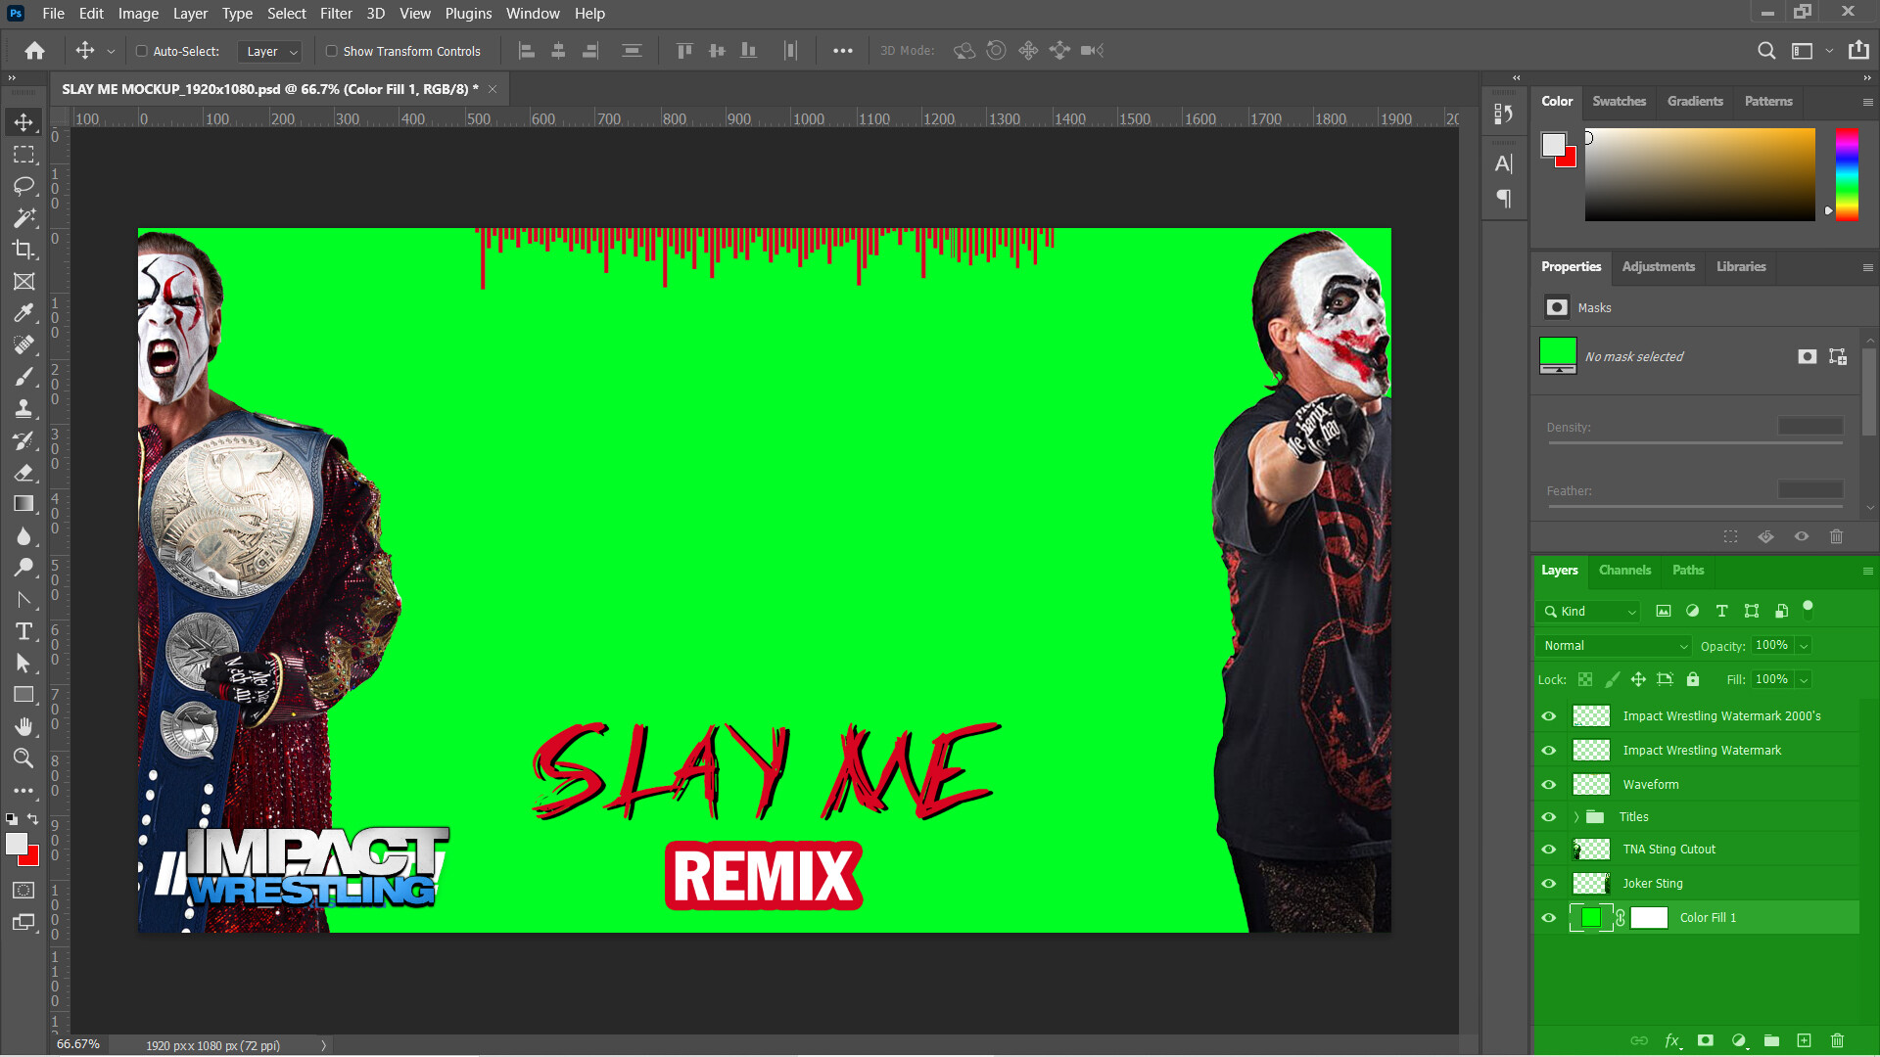Select the Lasso tool

click(x=23, y=186)
